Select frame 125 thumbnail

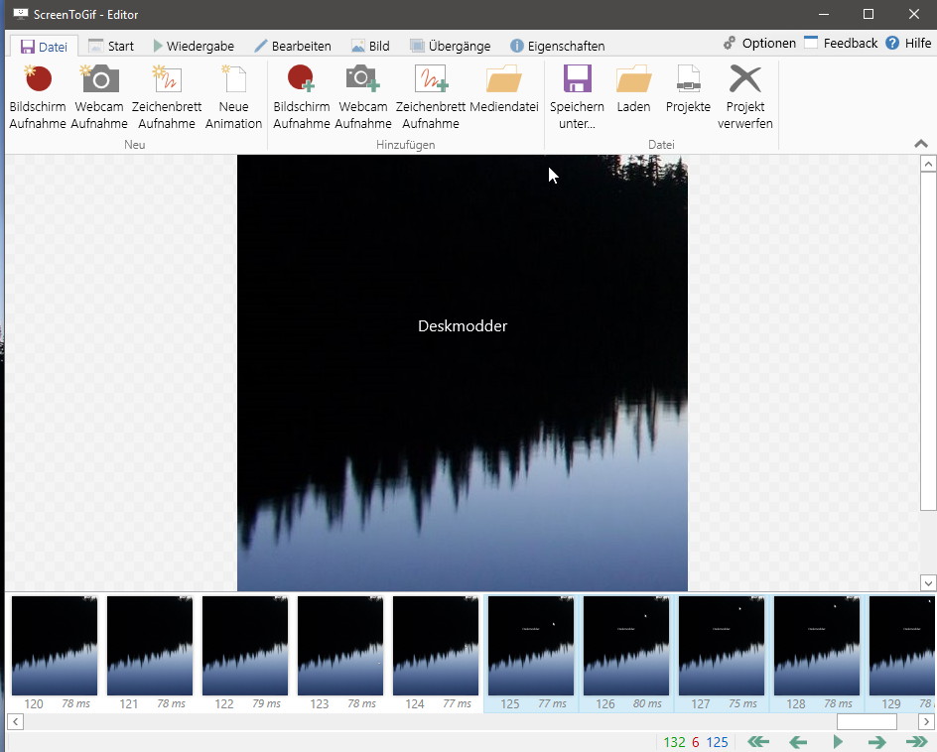pyautogui.click(x=531, y=646)
